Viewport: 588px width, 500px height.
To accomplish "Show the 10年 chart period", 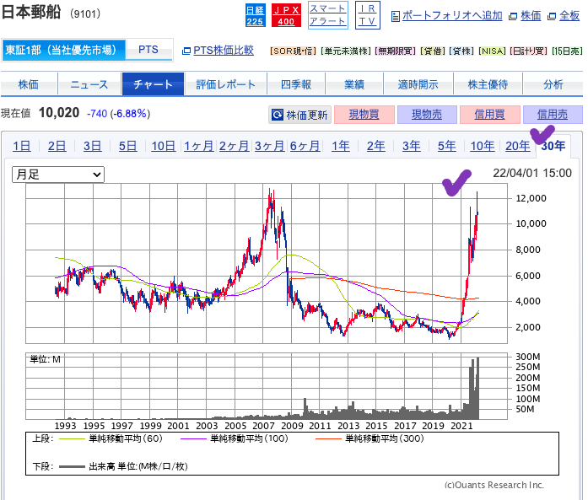I will tap(483, 146).
